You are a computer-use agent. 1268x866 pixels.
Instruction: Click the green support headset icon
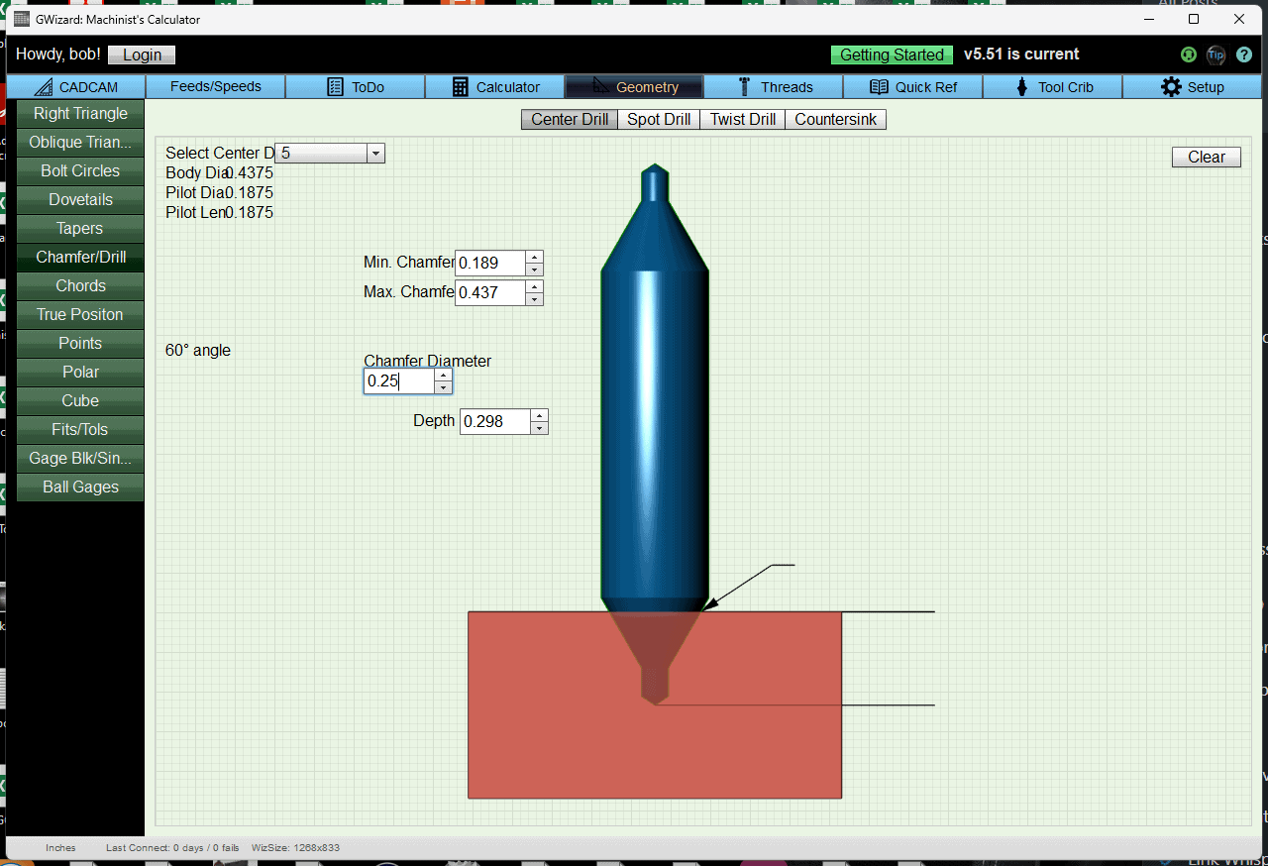click(x=1188, y=54)
